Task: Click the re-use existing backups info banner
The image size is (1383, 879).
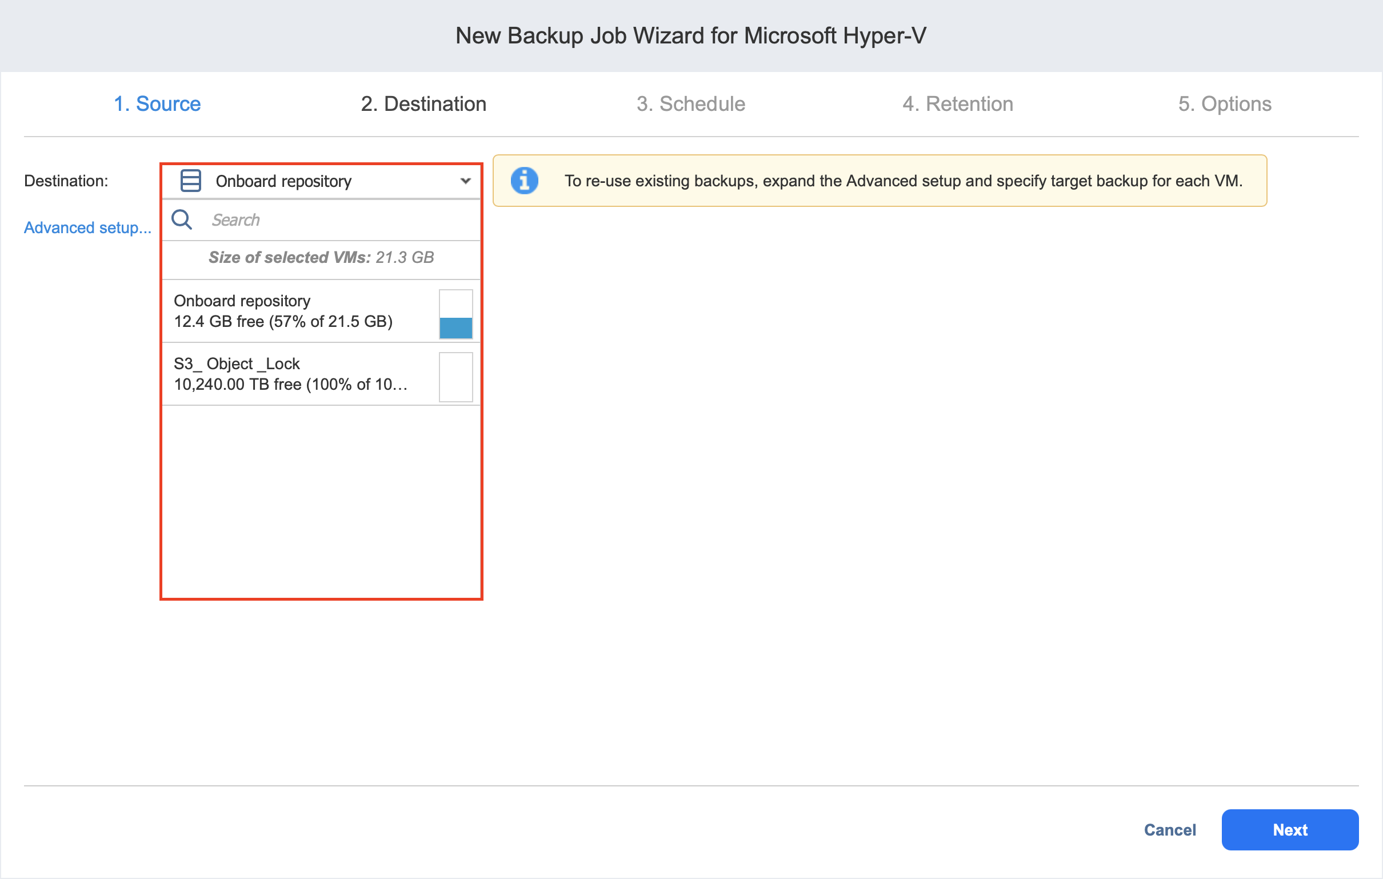Action: [902, 181]
